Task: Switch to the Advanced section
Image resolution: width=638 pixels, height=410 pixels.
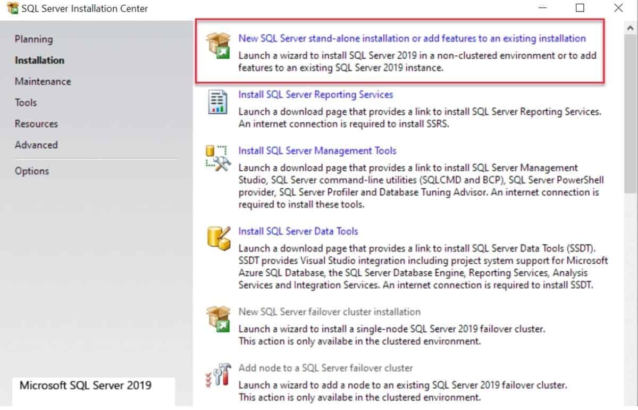Action: click(36, 145)
